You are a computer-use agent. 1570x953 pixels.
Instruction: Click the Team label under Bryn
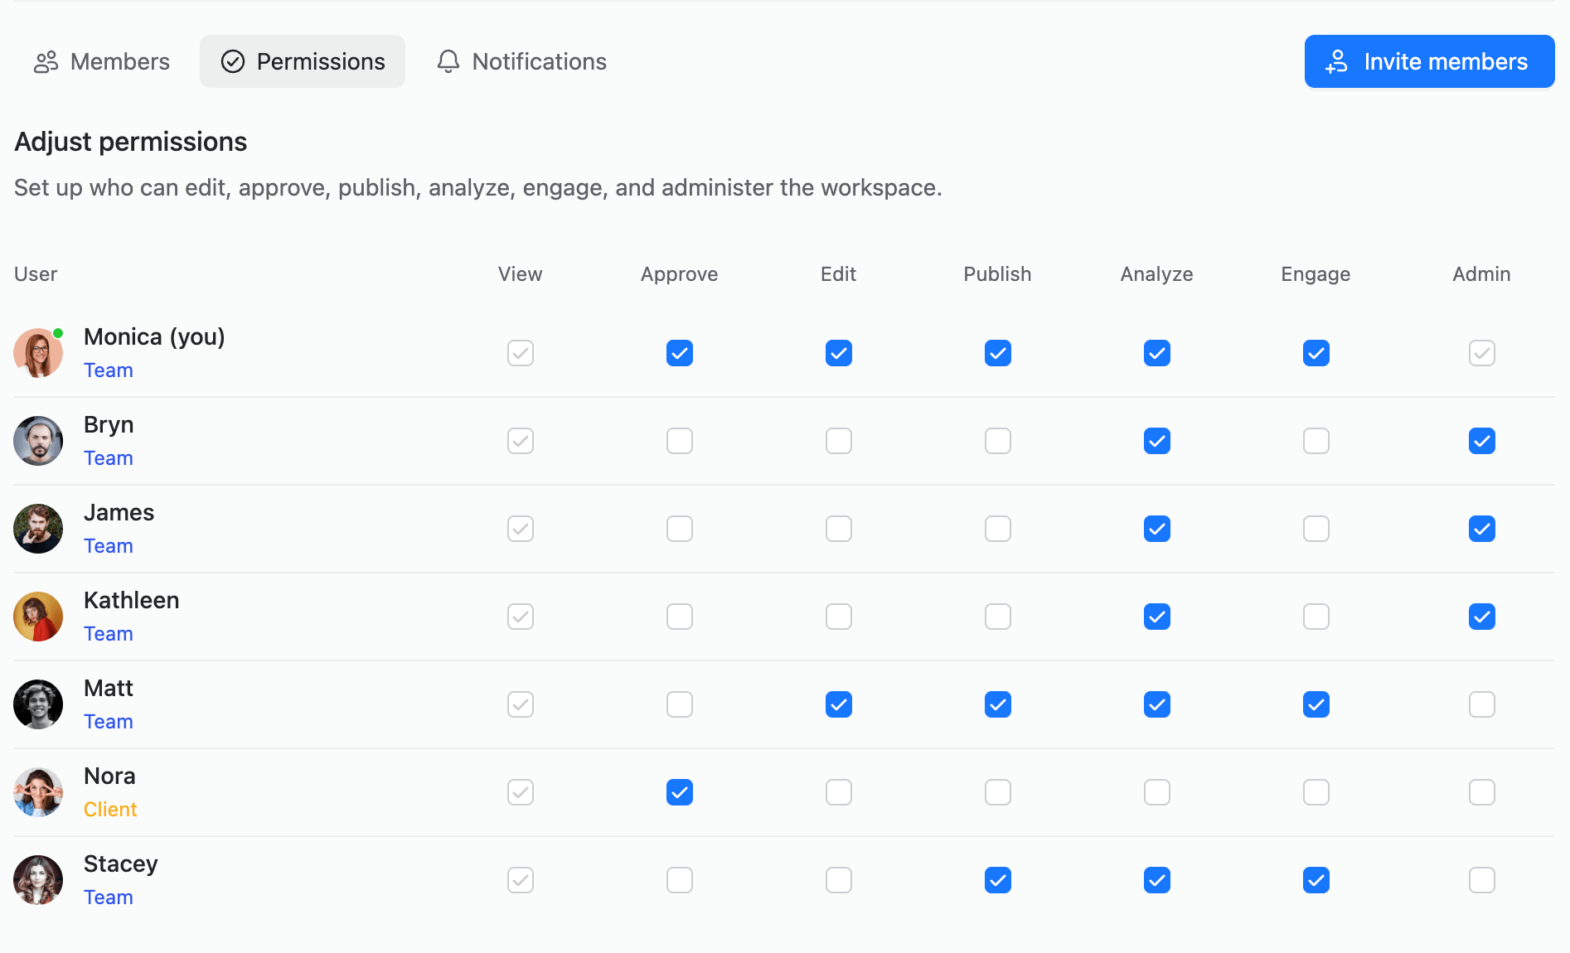coord(109,458)
